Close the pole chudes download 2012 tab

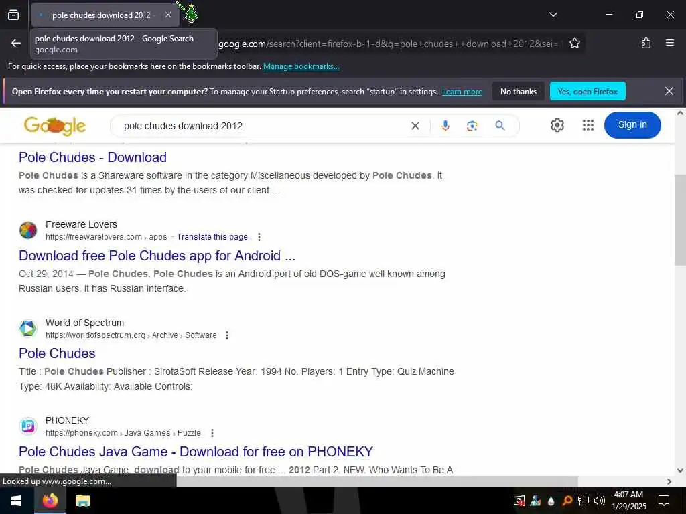coord(168,15)
